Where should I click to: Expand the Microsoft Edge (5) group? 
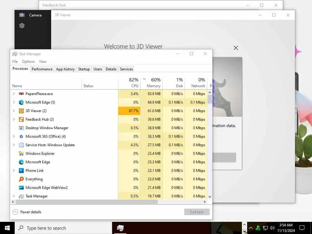click(x=14, y=102)
